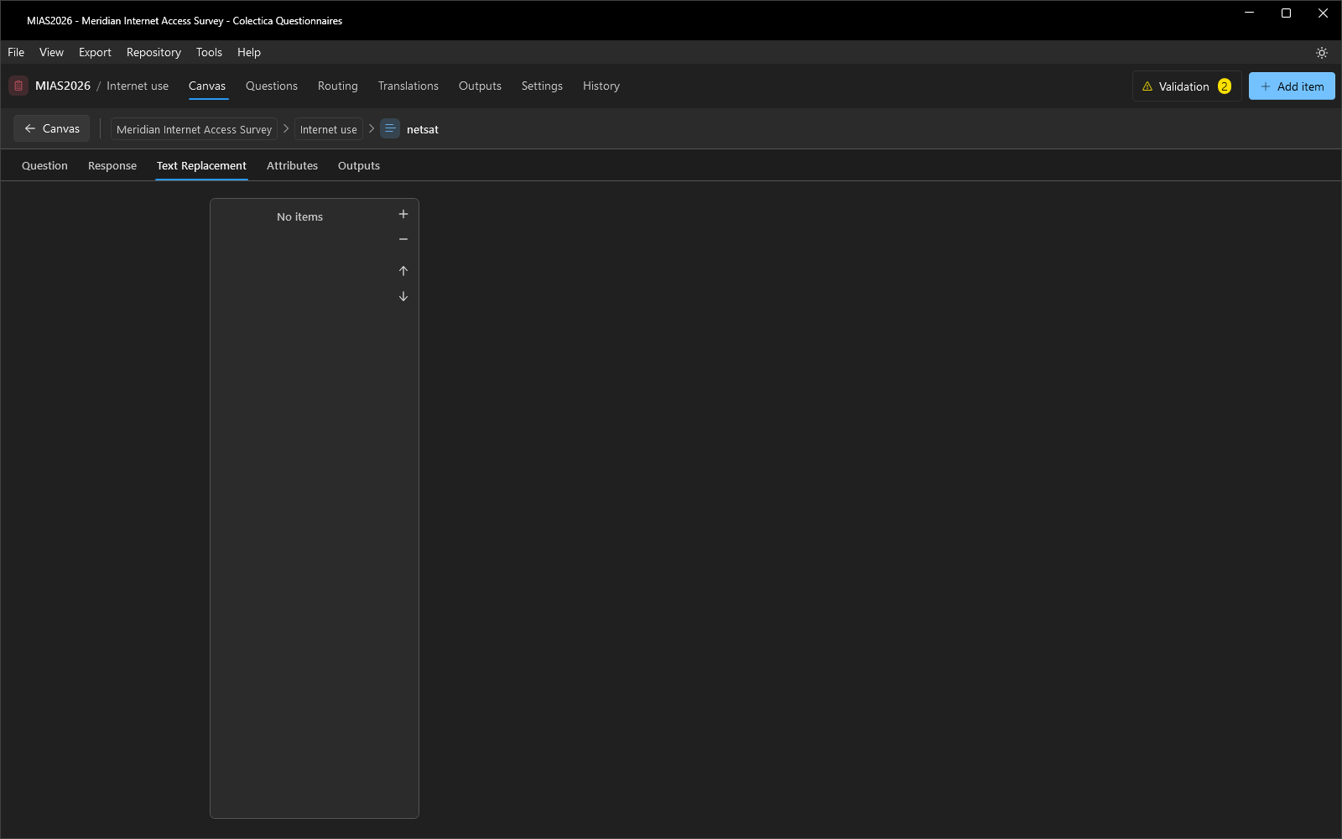The height and width of the screenshot is (839, 1342).
Task: Click the MIAS2026 clipboard project icon
Action: 18,86
